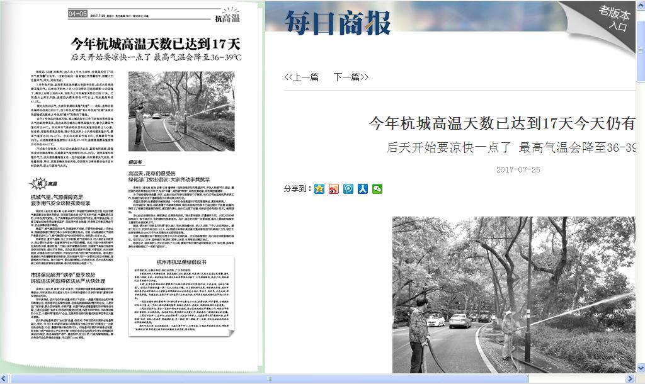Click the 04-05 page number label
645x384 pixels.
(x=78, y=14)
